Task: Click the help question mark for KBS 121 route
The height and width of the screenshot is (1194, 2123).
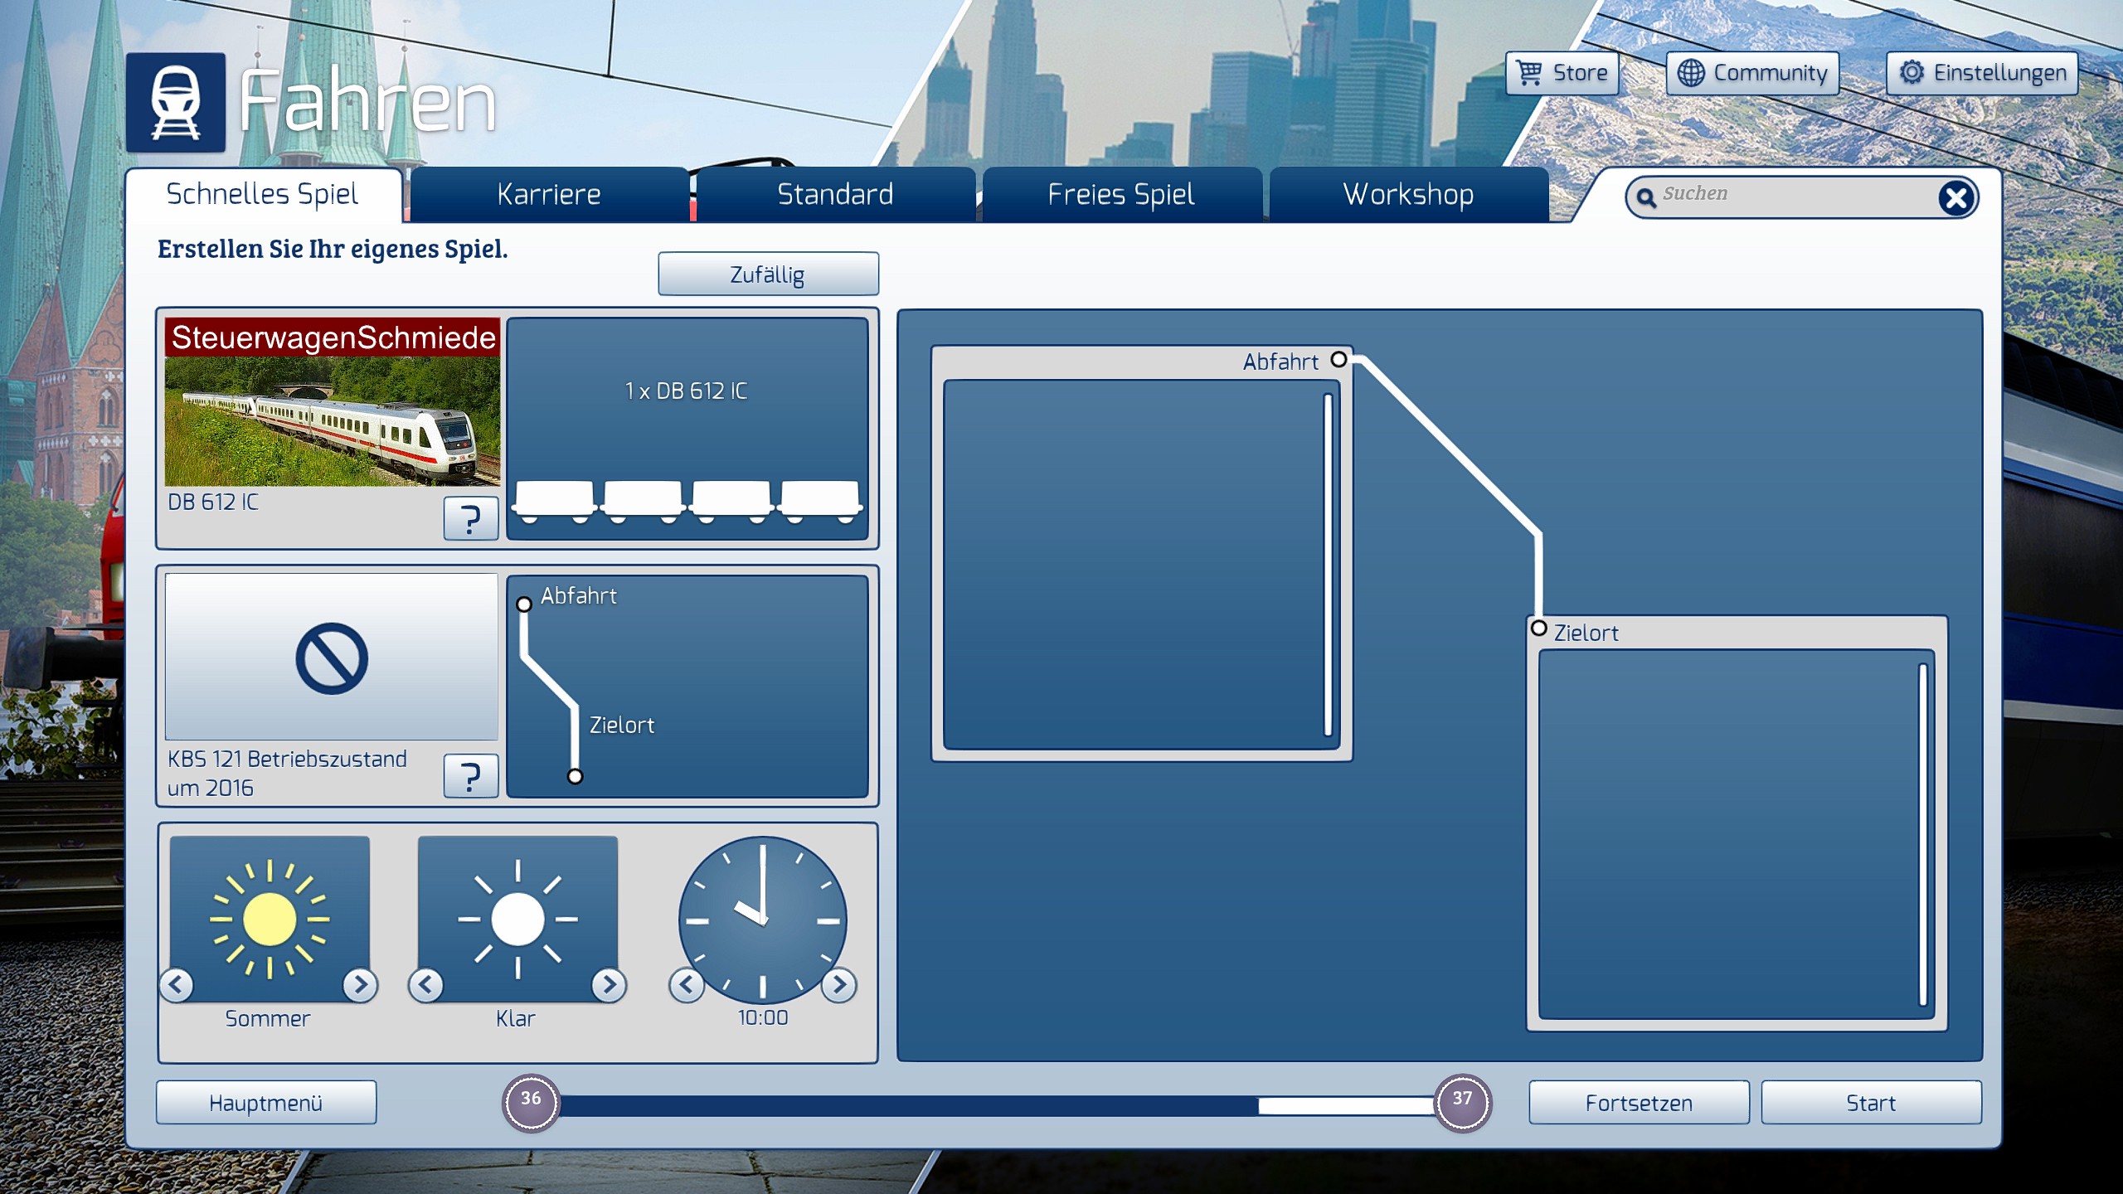Action: pyautogui.click(x=470, y=776)
